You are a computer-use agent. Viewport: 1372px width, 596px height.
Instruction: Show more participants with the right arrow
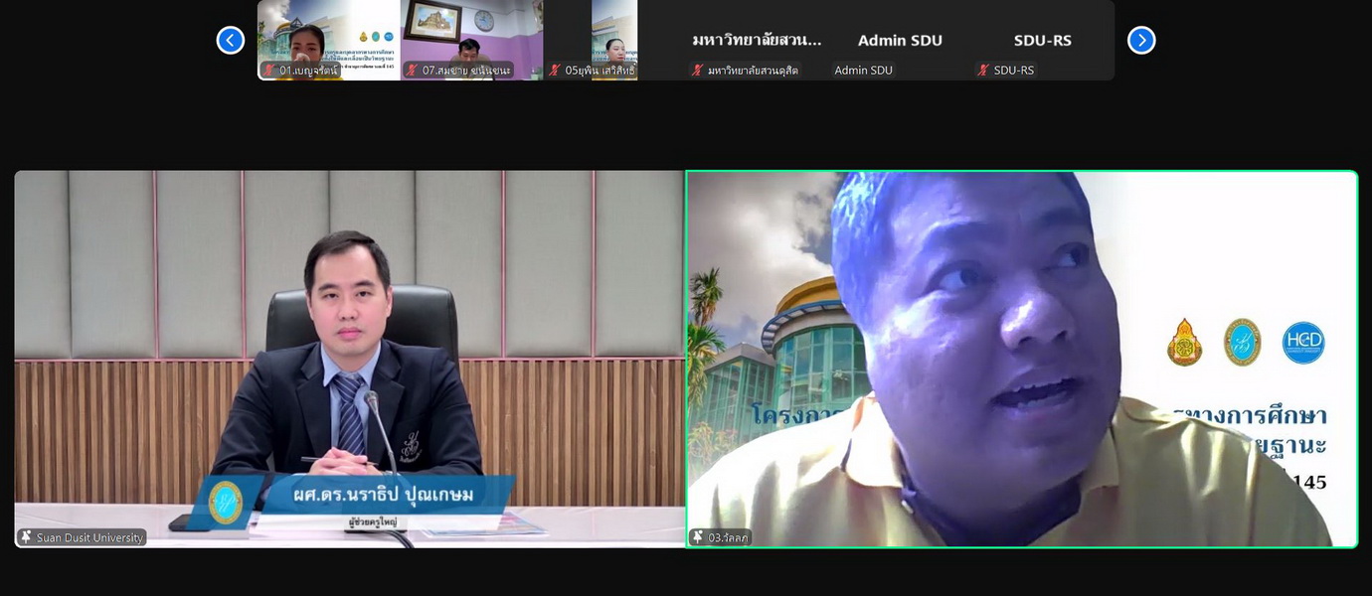1141,40
